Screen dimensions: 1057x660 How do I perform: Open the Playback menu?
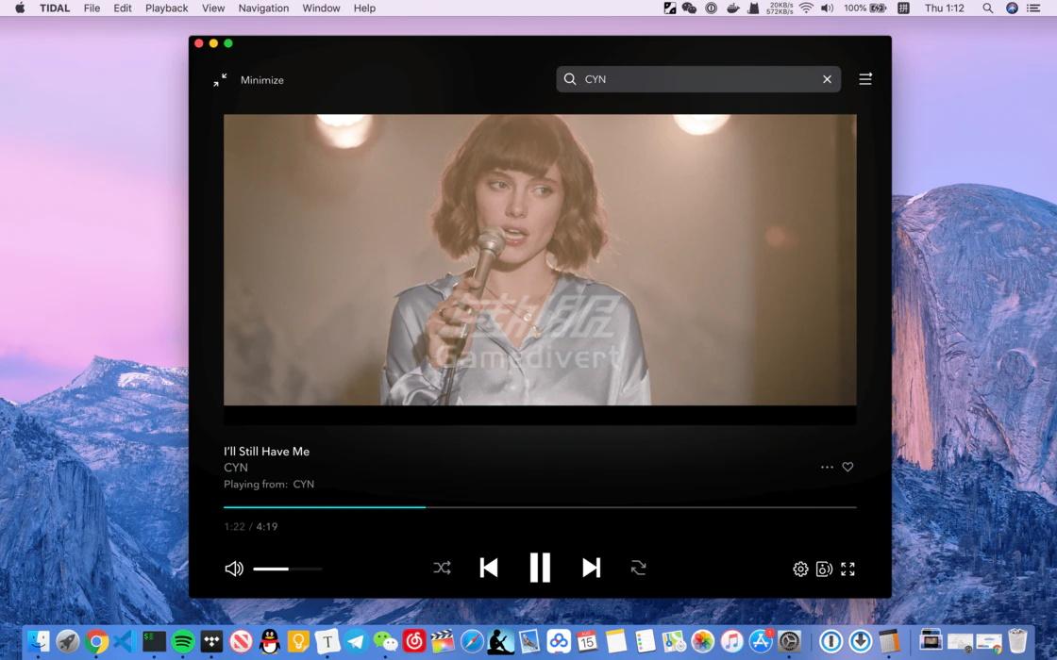pos(166,8)
